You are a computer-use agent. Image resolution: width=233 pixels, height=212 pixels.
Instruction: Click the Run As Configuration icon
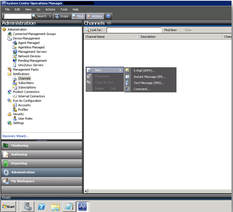click(x=9, y=101)
